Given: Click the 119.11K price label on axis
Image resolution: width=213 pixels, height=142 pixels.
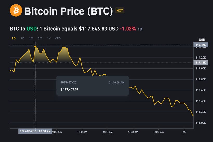Looking at the screenshot, I should pos(201,63).
